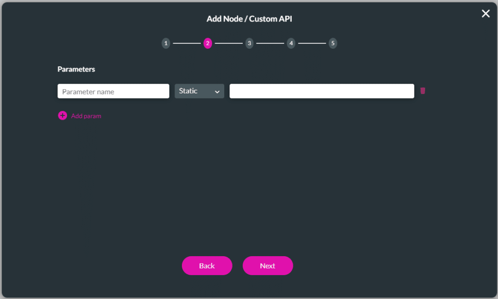Click the pink plus icon beside Add param

point(62,115)
